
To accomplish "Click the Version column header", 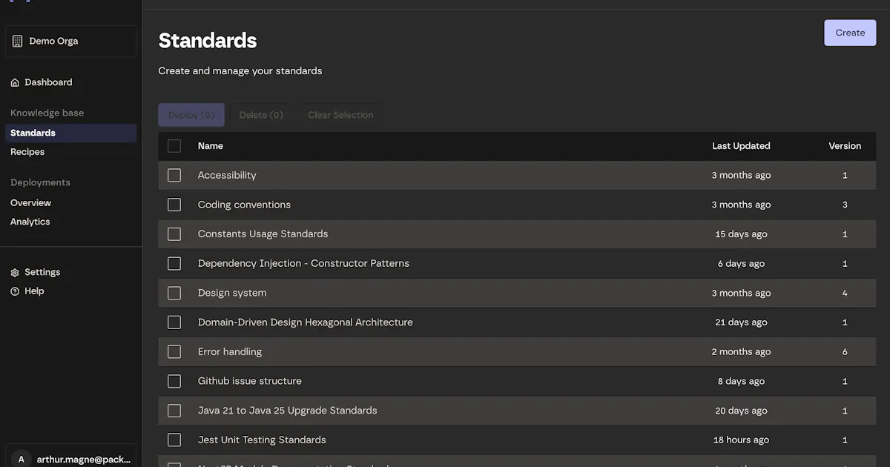I will pyautogui.click(x=845, y=146).
